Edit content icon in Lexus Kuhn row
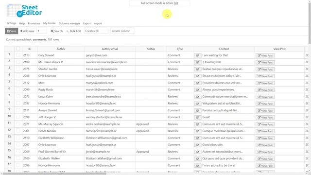The width and height of the screenshot is (311, 175). (198, 97)
